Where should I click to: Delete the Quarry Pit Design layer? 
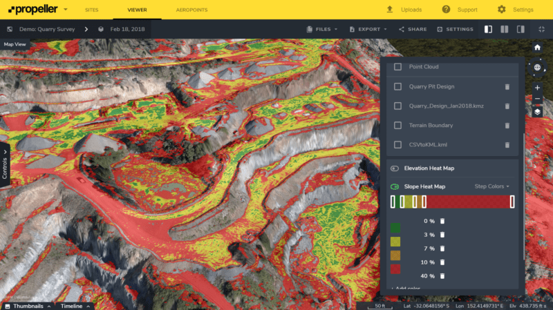point(507,87)
